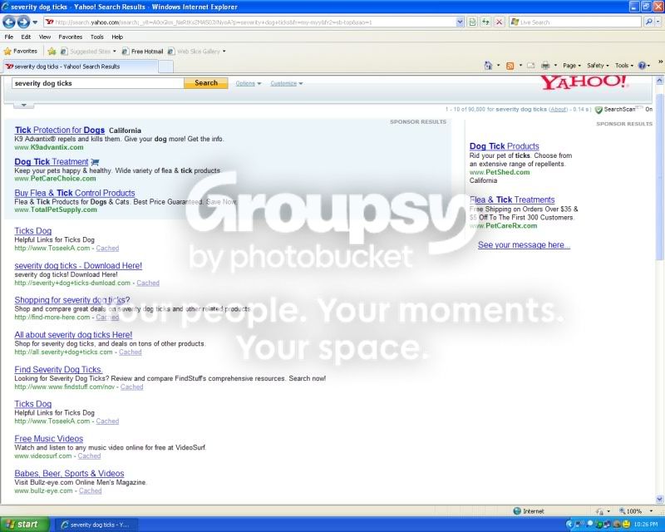Click the blue Help question icon
The width and height of the screenshot is (665, 532).
pyautogui.click(x=642, y=66)
